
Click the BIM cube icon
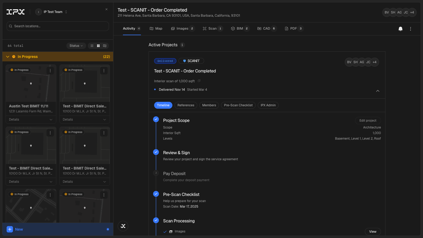point(233,29)
